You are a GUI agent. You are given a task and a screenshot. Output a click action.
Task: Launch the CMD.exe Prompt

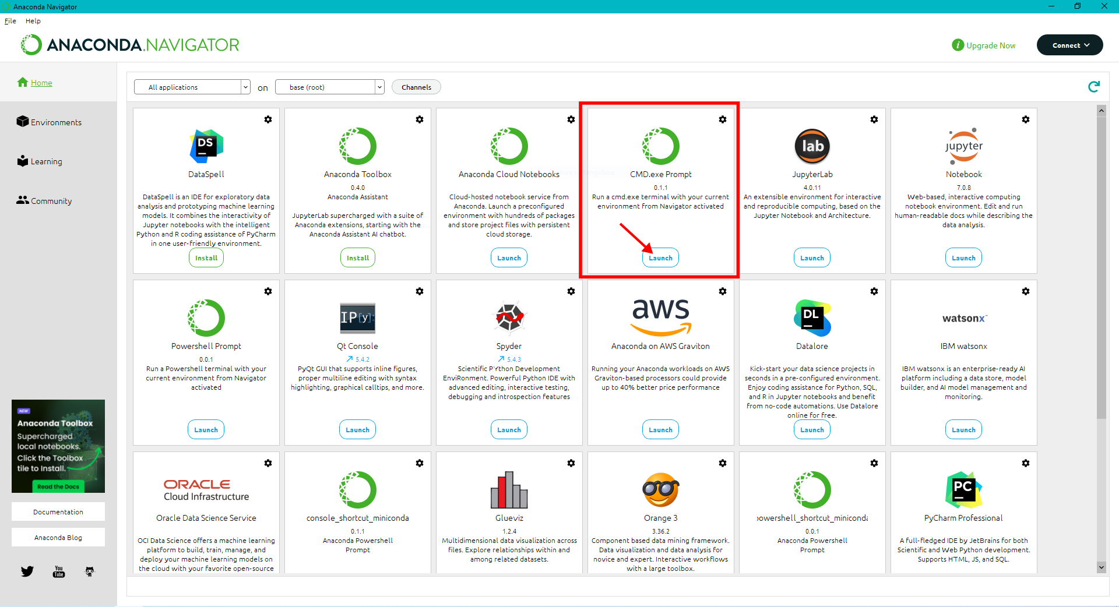pyautogui.click(x=660, y=258)
